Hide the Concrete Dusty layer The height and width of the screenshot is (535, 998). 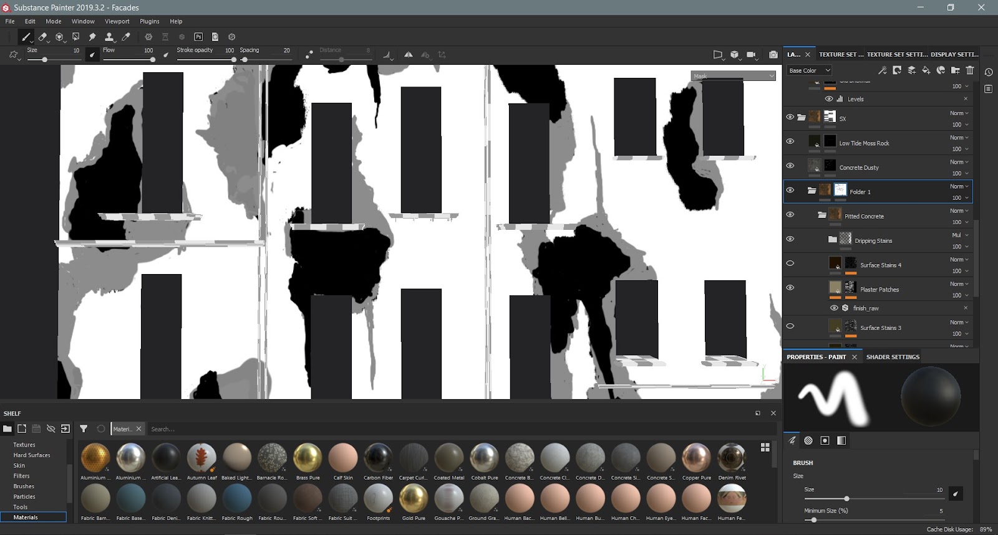pyautogui.click(x=790, y=166)
